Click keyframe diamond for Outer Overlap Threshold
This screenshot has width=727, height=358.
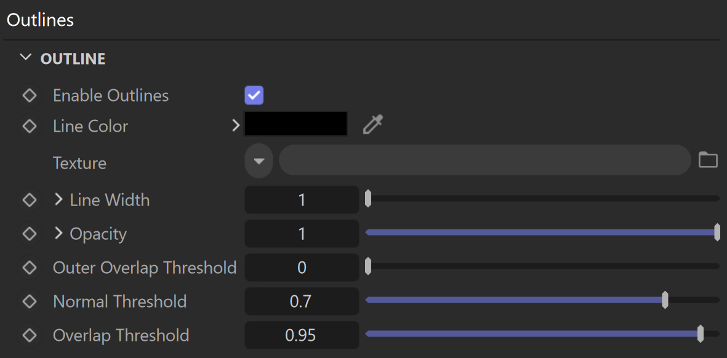coord(30,268)
